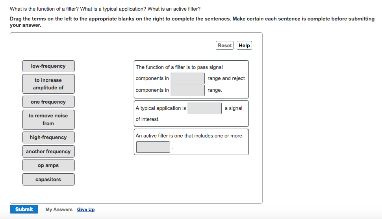Submit the answer
The width and height of the screenshot is (382, 219).
coord(24,209)
